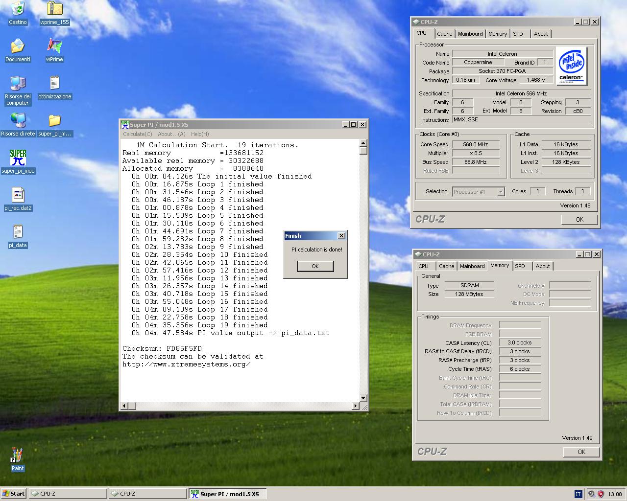Minimize the Super PI window
This screenshot has width=627, height=501.
[x=345, y=125]
